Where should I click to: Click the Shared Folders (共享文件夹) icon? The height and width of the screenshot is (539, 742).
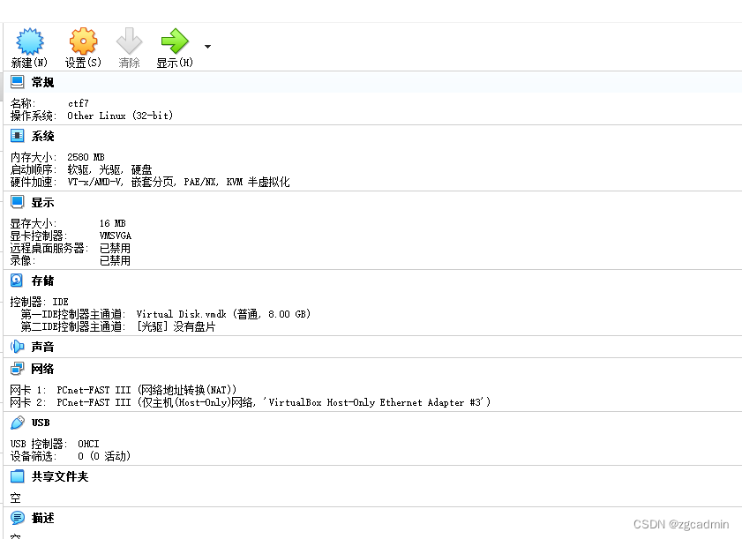pyautogui.click(x=18, y=476)
